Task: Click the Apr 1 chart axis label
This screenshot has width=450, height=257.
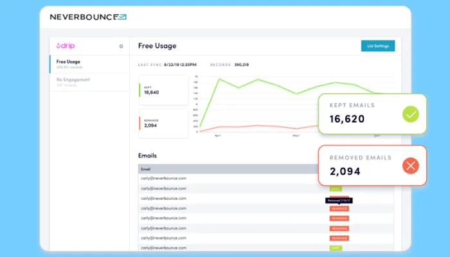Action: coord(218,136)
